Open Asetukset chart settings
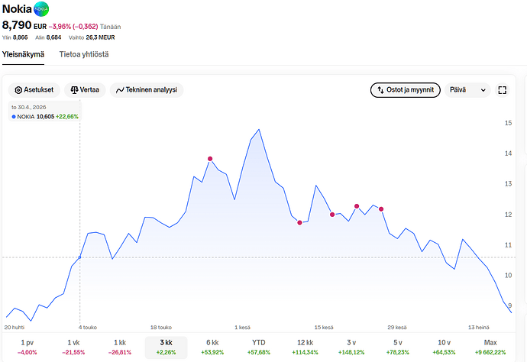 tap(34, 90)
